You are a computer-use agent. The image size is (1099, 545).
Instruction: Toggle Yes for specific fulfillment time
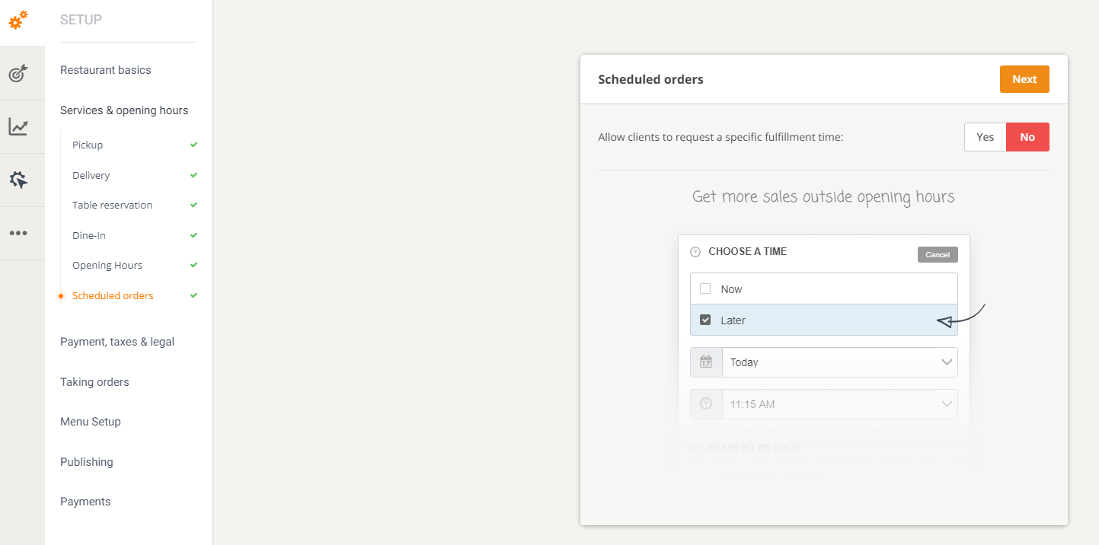click(x=985, y=137)
